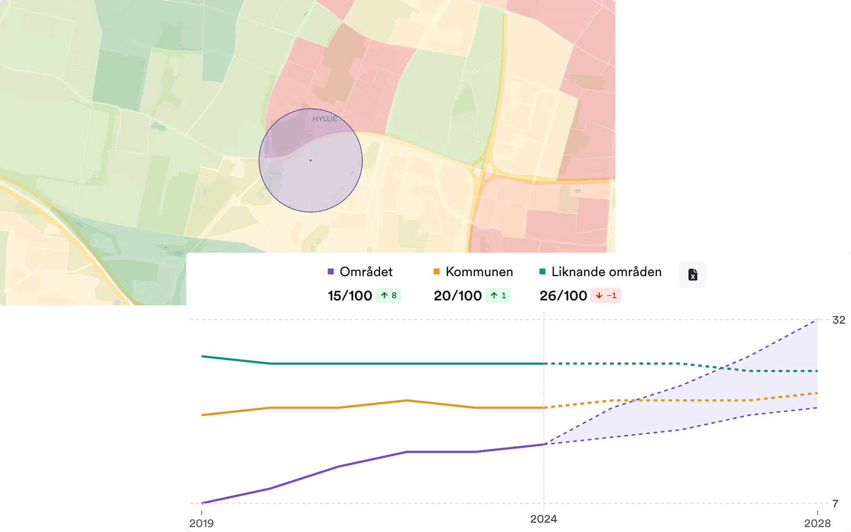Screen dimensions: 851x532
Task: Toggle the Liknande områden series label
Action: point(606,272)
